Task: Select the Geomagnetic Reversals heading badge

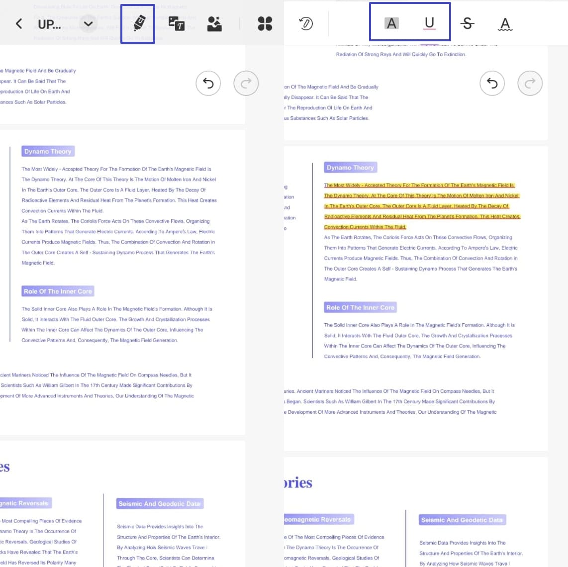Action: 317,519
